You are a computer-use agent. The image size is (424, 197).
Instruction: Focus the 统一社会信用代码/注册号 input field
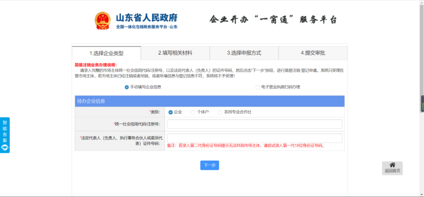tap(254, 124)
